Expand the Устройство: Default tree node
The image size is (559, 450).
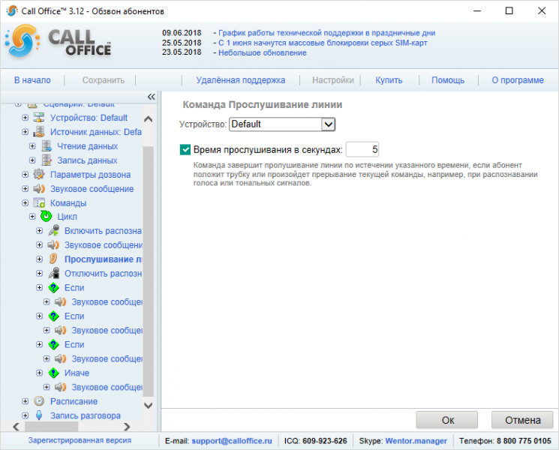click(x=25, y=118)
